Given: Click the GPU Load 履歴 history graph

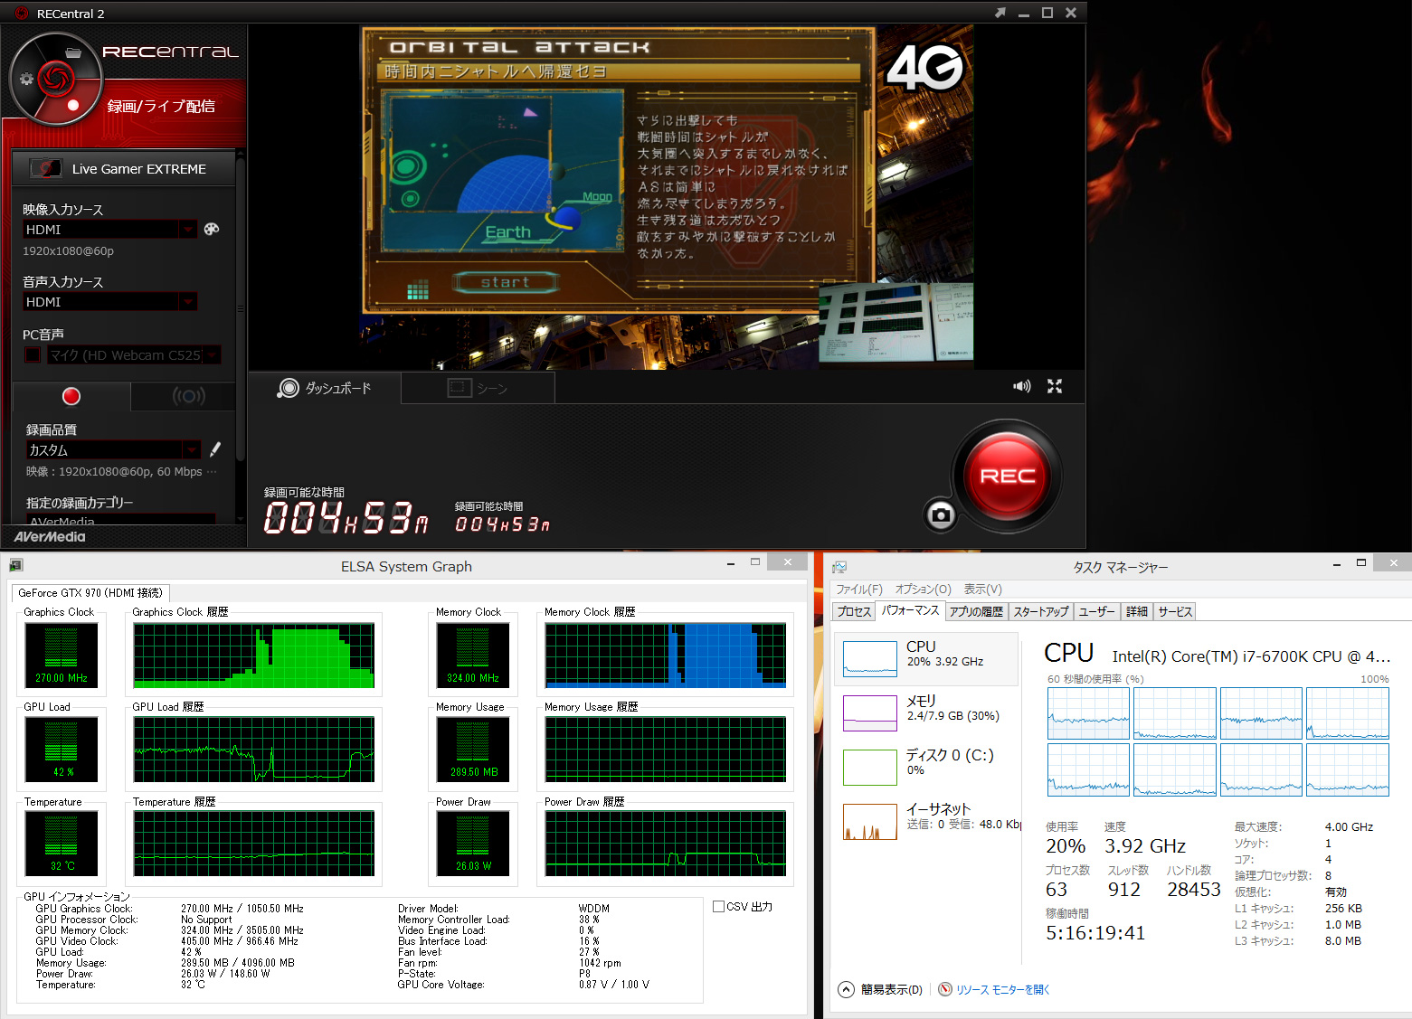Looking at the screenshot, I should point(254,750).
